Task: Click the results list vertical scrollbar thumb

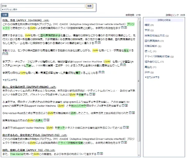Action: pyautogui.click(x=139, y=81)
